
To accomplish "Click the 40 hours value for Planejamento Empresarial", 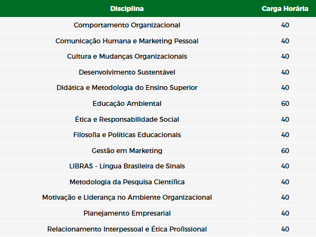I will (x=285, y=213).
